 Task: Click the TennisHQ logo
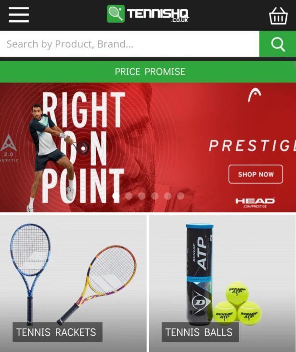pos(148,14)
